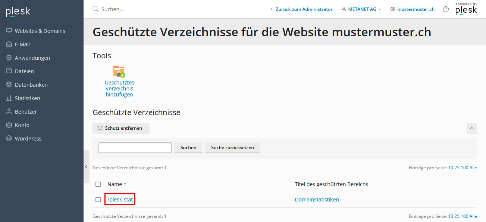
Task: Sort list by Name column header
Action: 115,184
